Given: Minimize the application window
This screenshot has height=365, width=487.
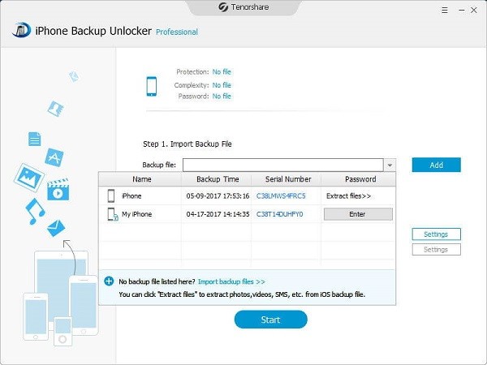Looking at the screenshot, I should pyautogui.click(x=462, y=11).
